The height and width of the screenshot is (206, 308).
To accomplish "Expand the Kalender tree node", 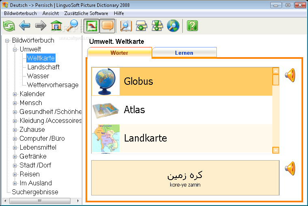I will point(15,94).
